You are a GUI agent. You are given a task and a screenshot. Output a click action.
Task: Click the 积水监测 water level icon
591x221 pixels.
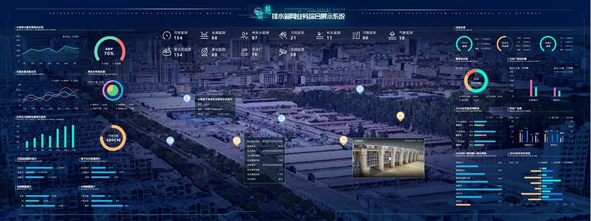pos(319,35)
